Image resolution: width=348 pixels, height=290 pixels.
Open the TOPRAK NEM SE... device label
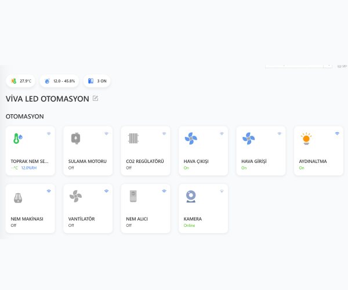point(30,161)
